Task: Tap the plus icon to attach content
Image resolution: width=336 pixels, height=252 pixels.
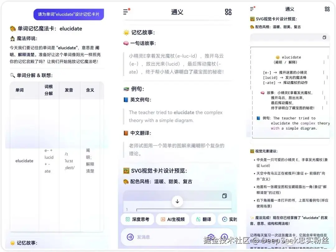Action: (224, 236)
